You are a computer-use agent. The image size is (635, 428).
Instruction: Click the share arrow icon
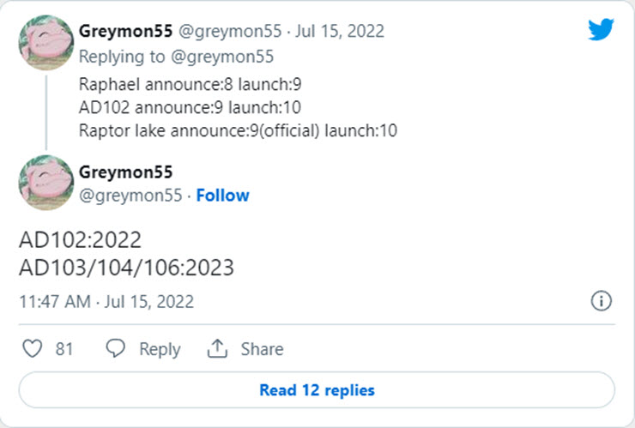[217, 349]
